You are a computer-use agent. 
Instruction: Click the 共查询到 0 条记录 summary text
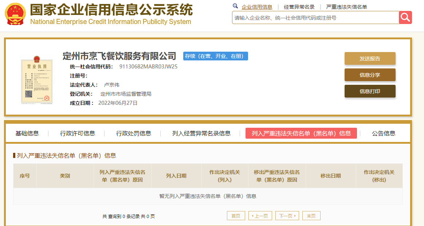point(129,216)
